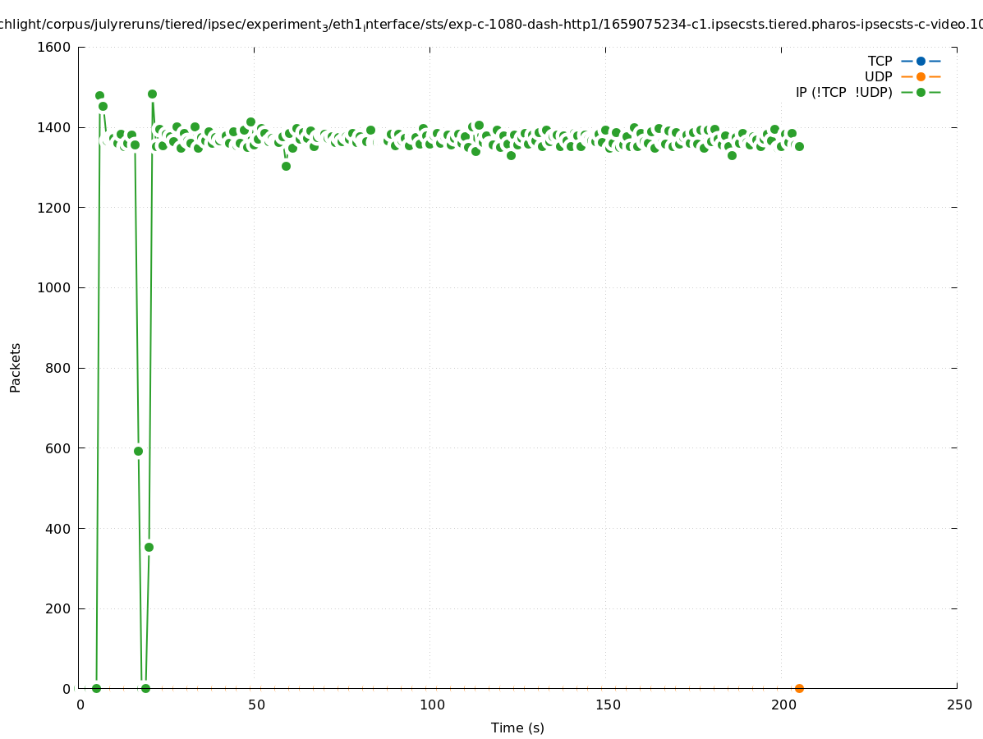The width and height of the screenshot is (983, 739).
Task: Click the green IP legend marker
Action: 921,92
